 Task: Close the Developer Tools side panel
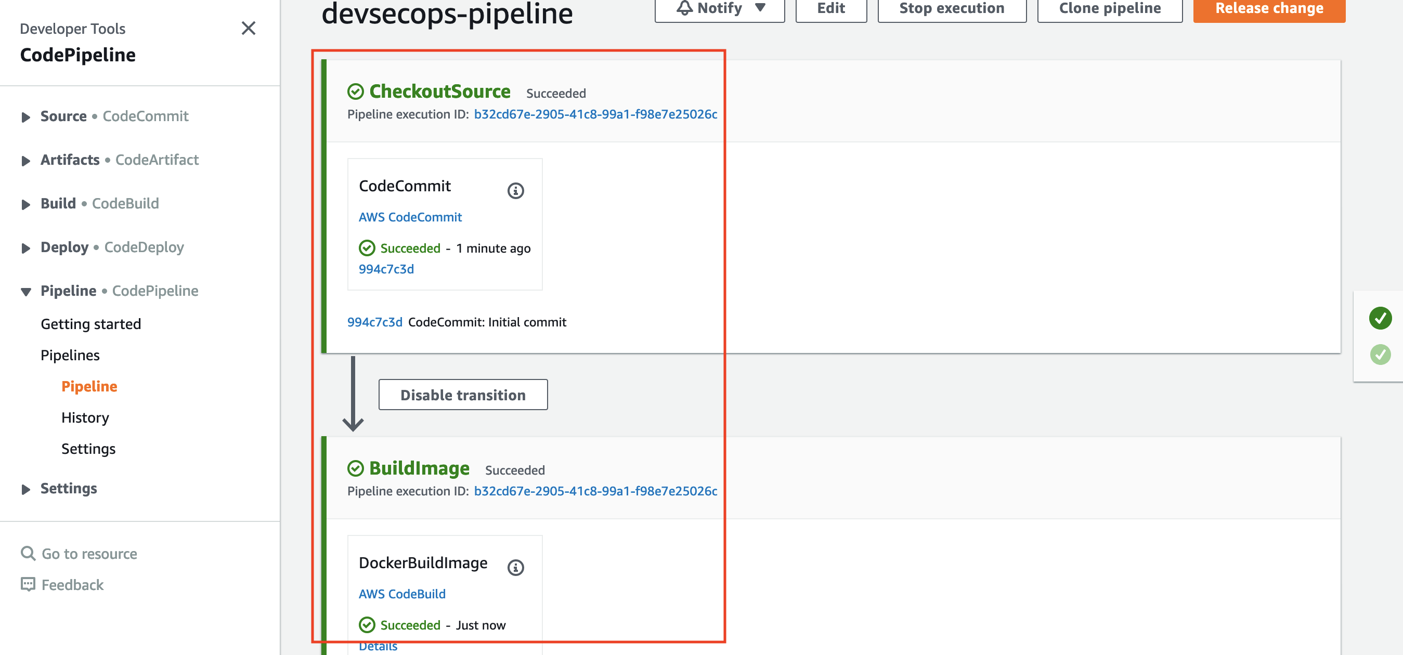(249, 28)
